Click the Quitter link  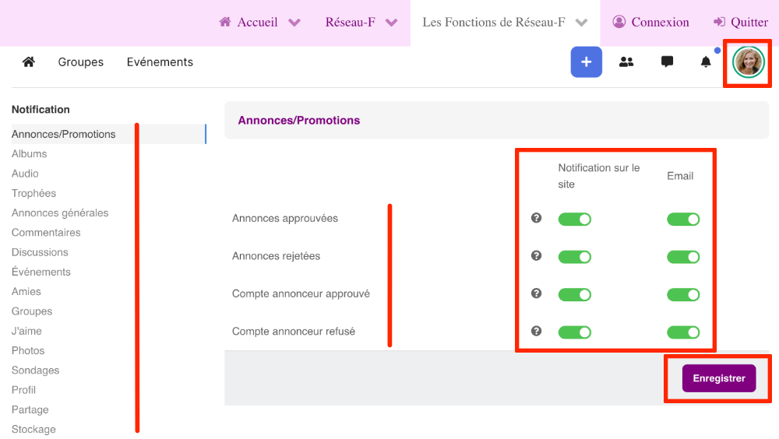(x=740, y=23)
